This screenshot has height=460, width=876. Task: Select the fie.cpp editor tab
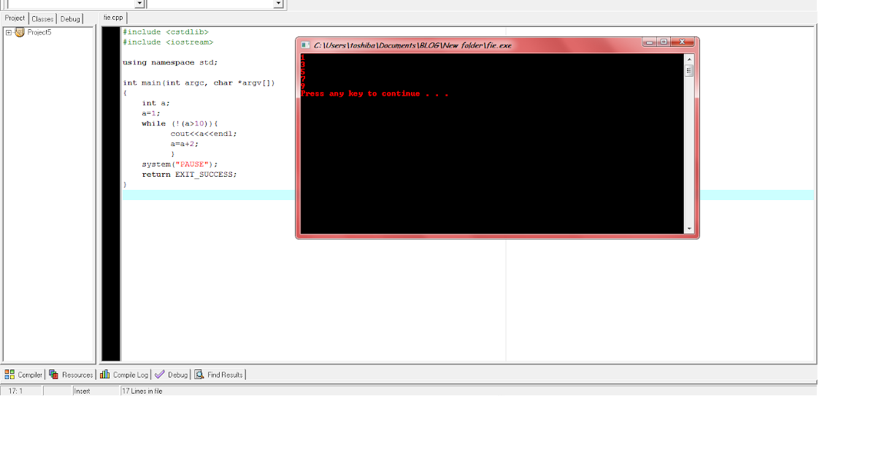click(x=113, y=18)
